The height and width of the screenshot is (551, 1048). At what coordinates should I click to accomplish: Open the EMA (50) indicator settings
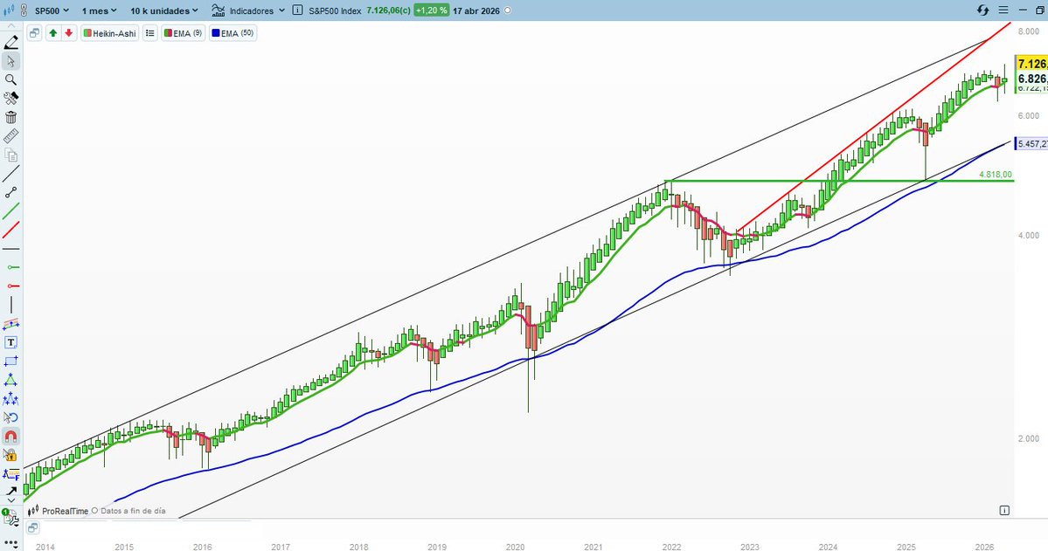point(233,32)
